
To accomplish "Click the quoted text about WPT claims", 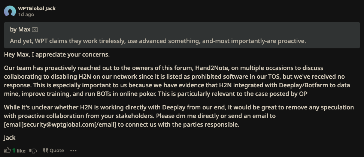I will 158,41.
